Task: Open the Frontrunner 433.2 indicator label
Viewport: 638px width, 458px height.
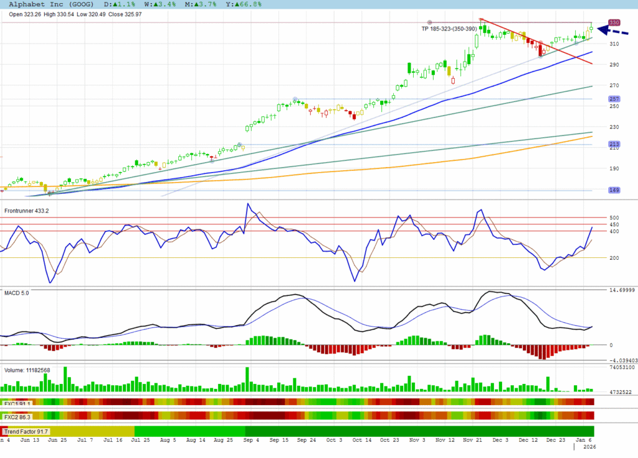Action: click(x=27, y=211)
